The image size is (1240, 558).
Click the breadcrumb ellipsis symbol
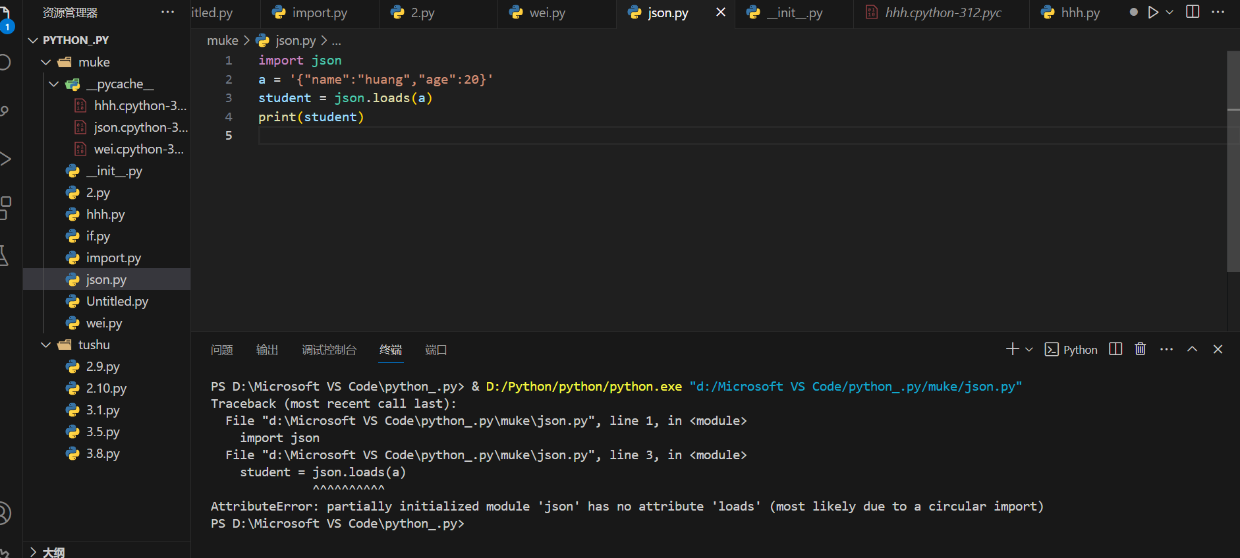(337, 41)
